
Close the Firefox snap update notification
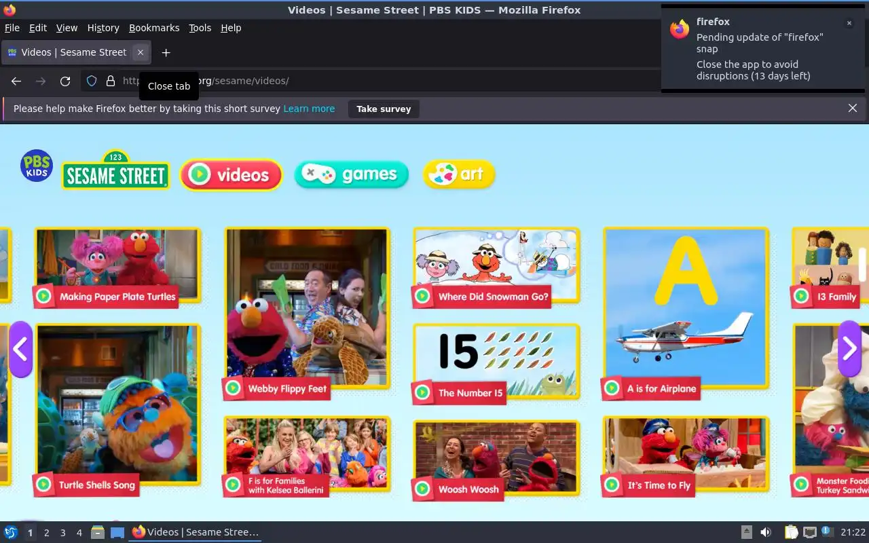tap(849, 23)
